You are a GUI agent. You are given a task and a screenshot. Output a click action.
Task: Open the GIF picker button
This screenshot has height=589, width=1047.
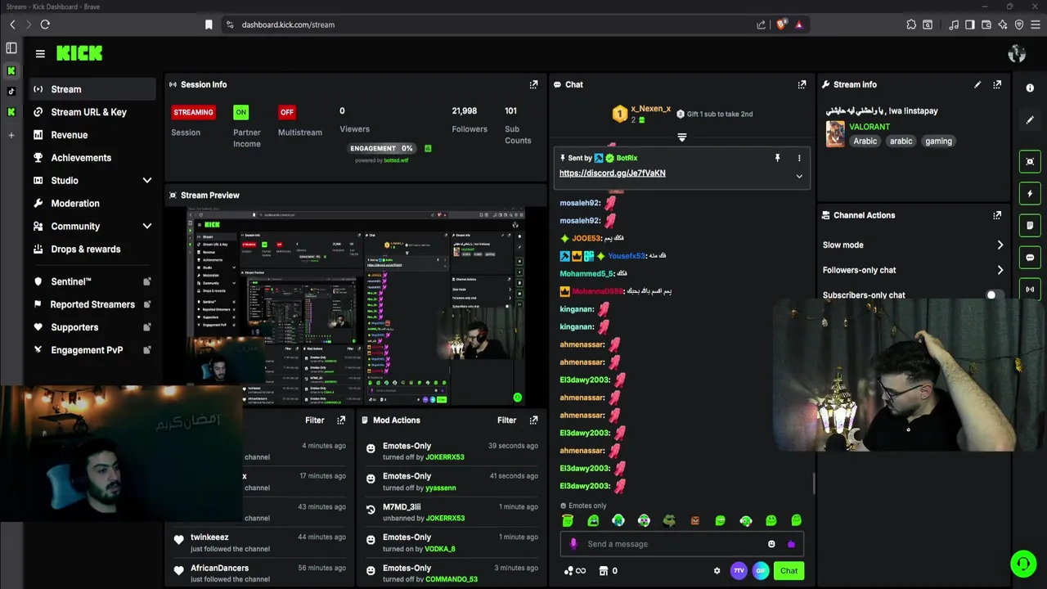tap(761, 571)
